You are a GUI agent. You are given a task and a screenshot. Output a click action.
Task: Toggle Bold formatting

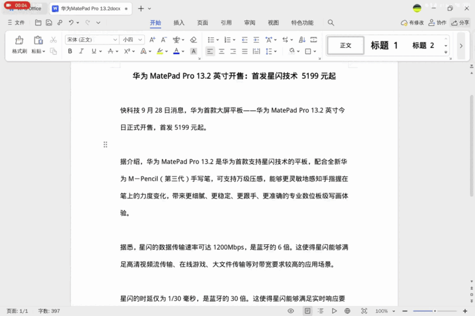tap(70, 52)
